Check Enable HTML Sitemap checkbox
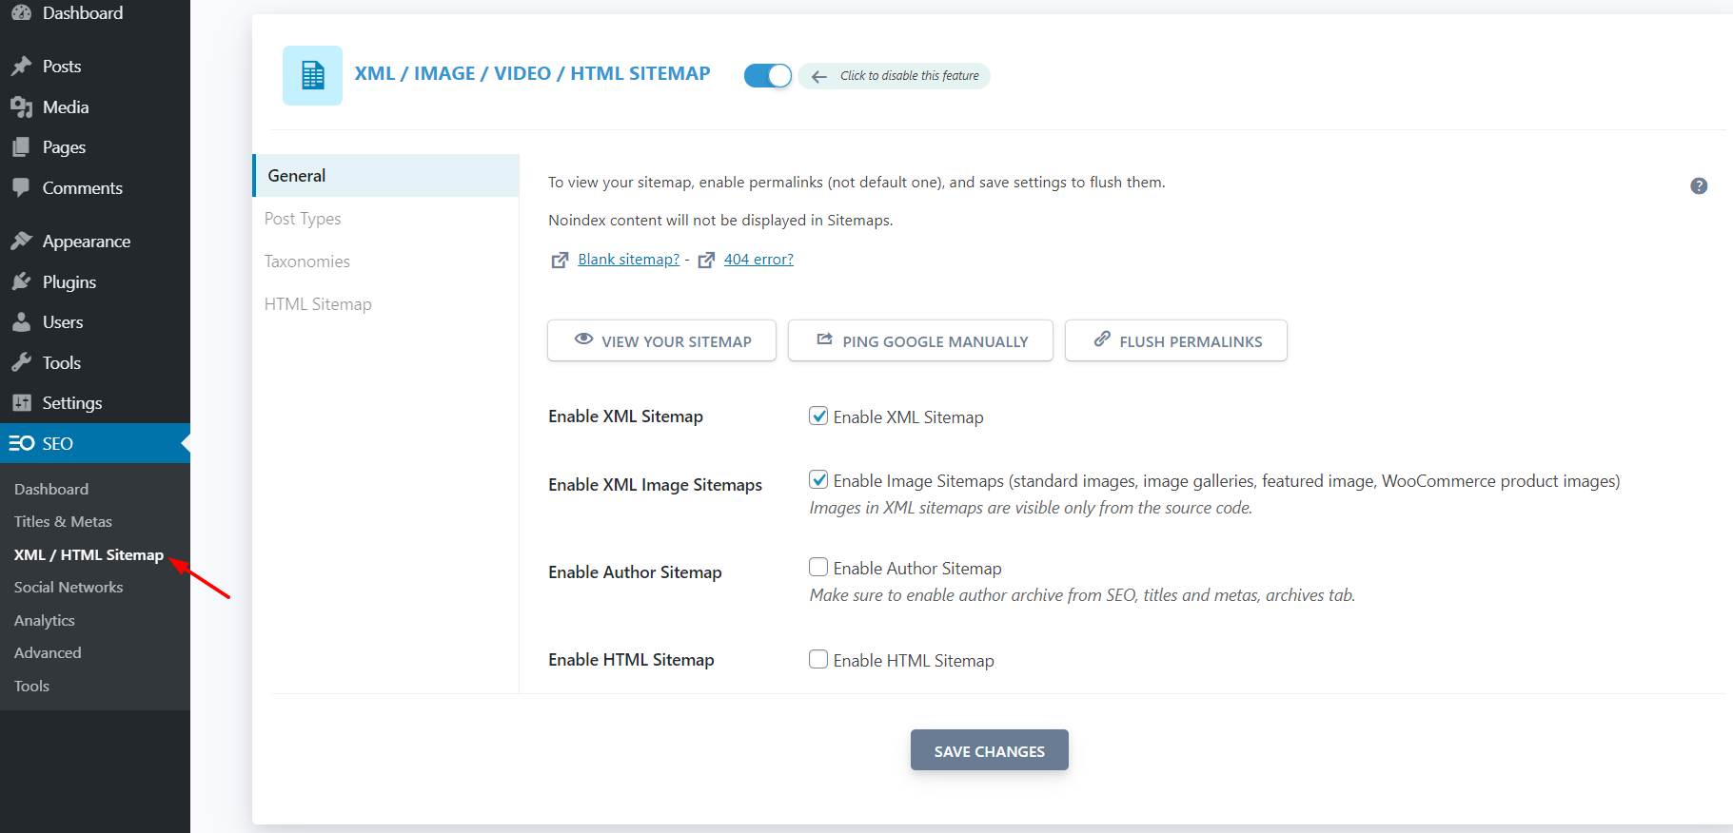This screenshot has height=833, width=1733. point(818,659)
